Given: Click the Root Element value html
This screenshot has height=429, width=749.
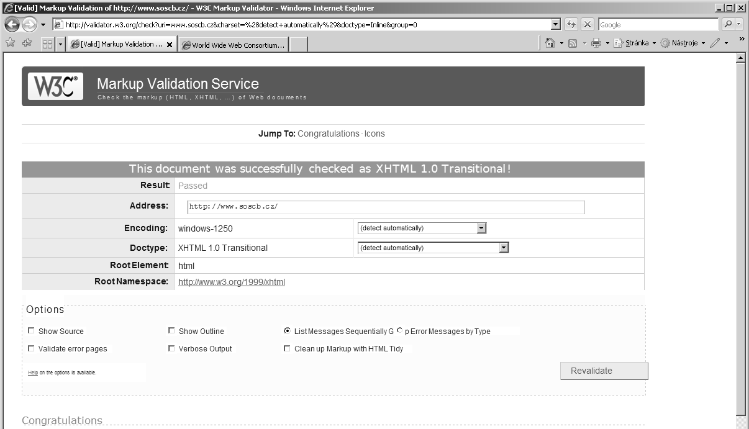Looking at the screenshot, I should click(186, 266).
